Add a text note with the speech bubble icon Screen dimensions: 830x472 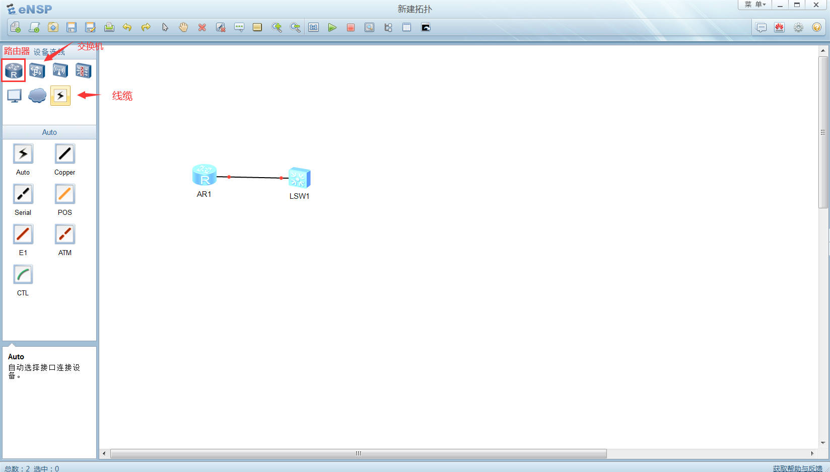[239, 27]
